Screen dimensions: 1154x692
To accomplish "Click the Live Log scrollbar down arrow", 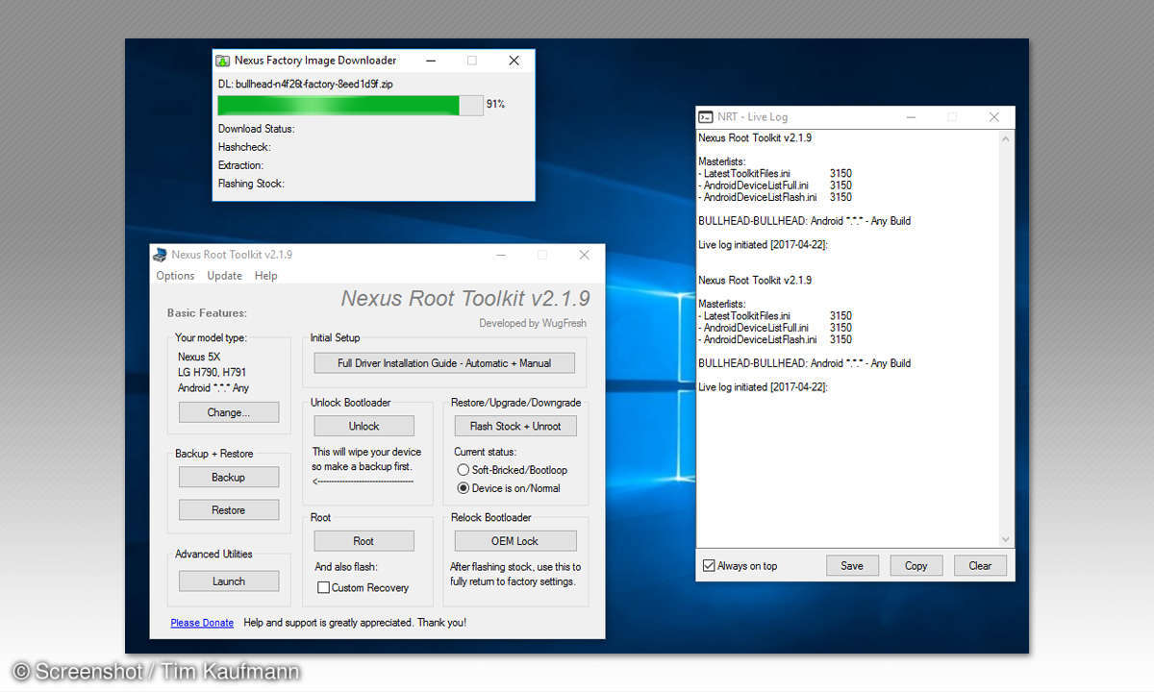I will (x=1006, y=540).
